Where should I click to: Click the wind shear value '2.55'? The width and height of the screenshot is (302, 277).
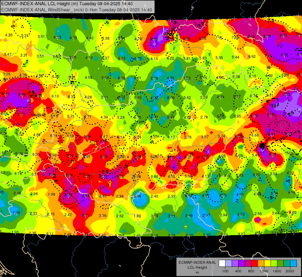tap(258, 214)
